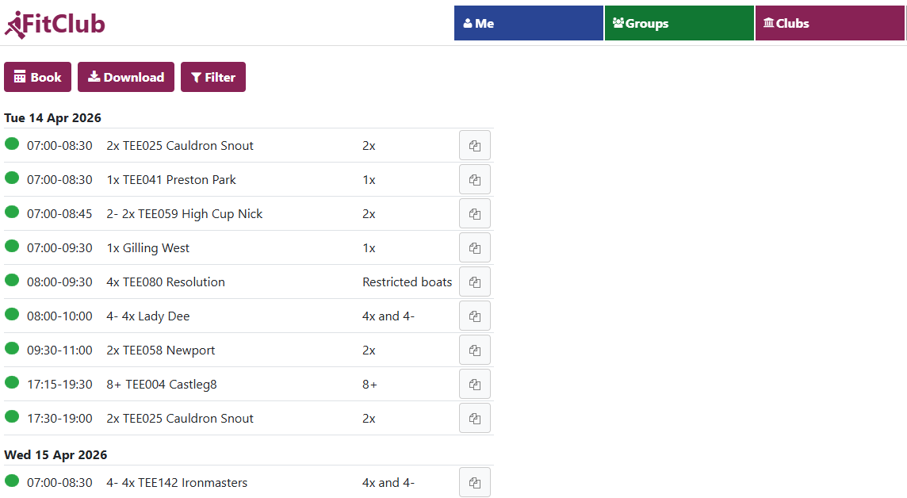Copy the Castleg8 8+ booking

pyautogui.click(x=474, y=385)
